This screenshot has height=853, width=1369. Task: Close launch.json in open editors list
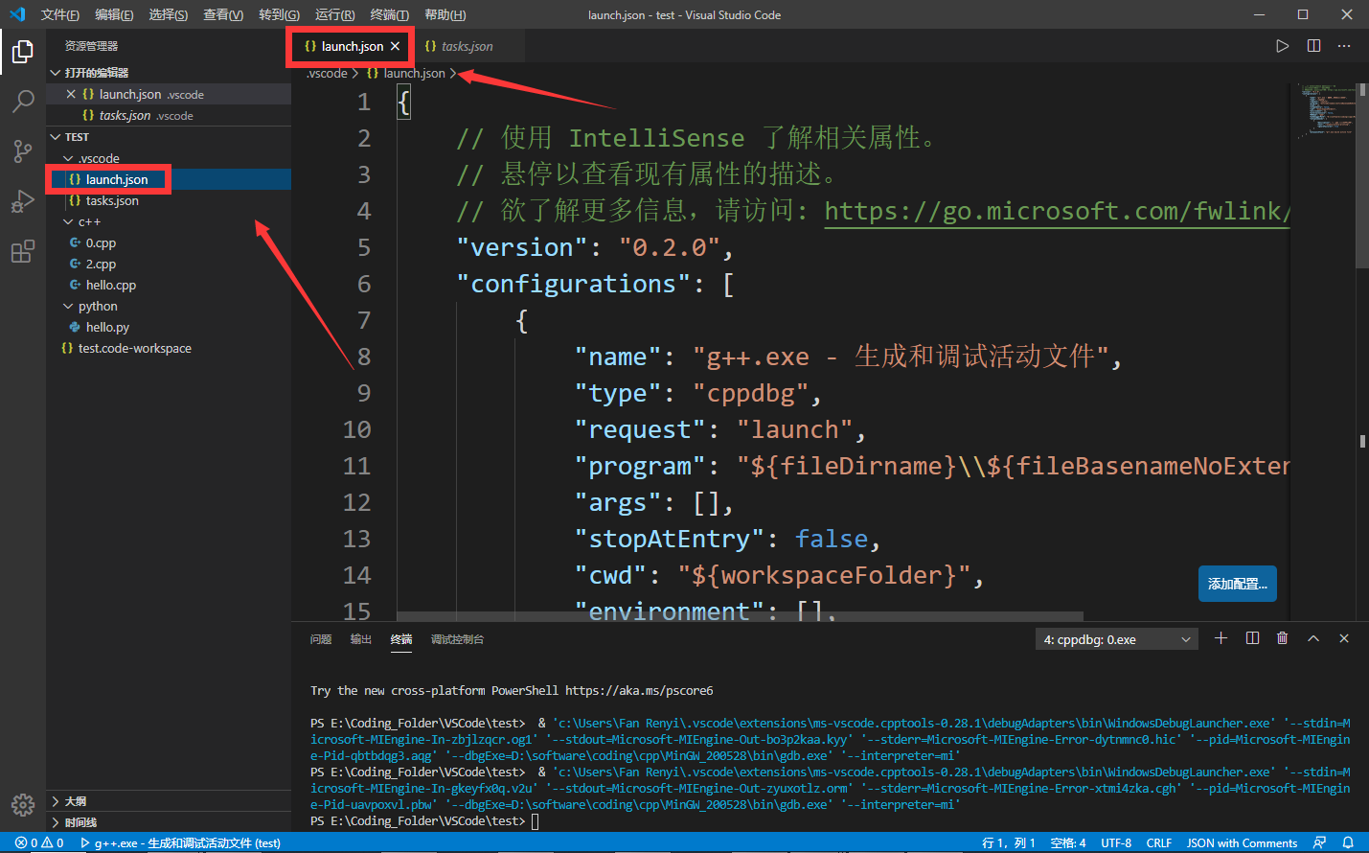71,94
